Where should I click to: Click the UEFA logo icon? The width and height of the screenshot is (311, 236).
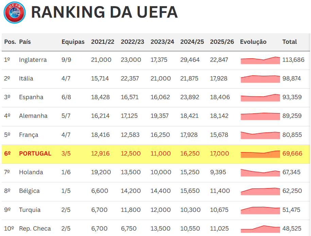click(14, 13)
